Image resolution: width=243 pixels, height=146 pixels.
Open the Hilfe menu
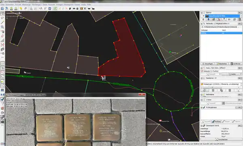coord(89,4)
